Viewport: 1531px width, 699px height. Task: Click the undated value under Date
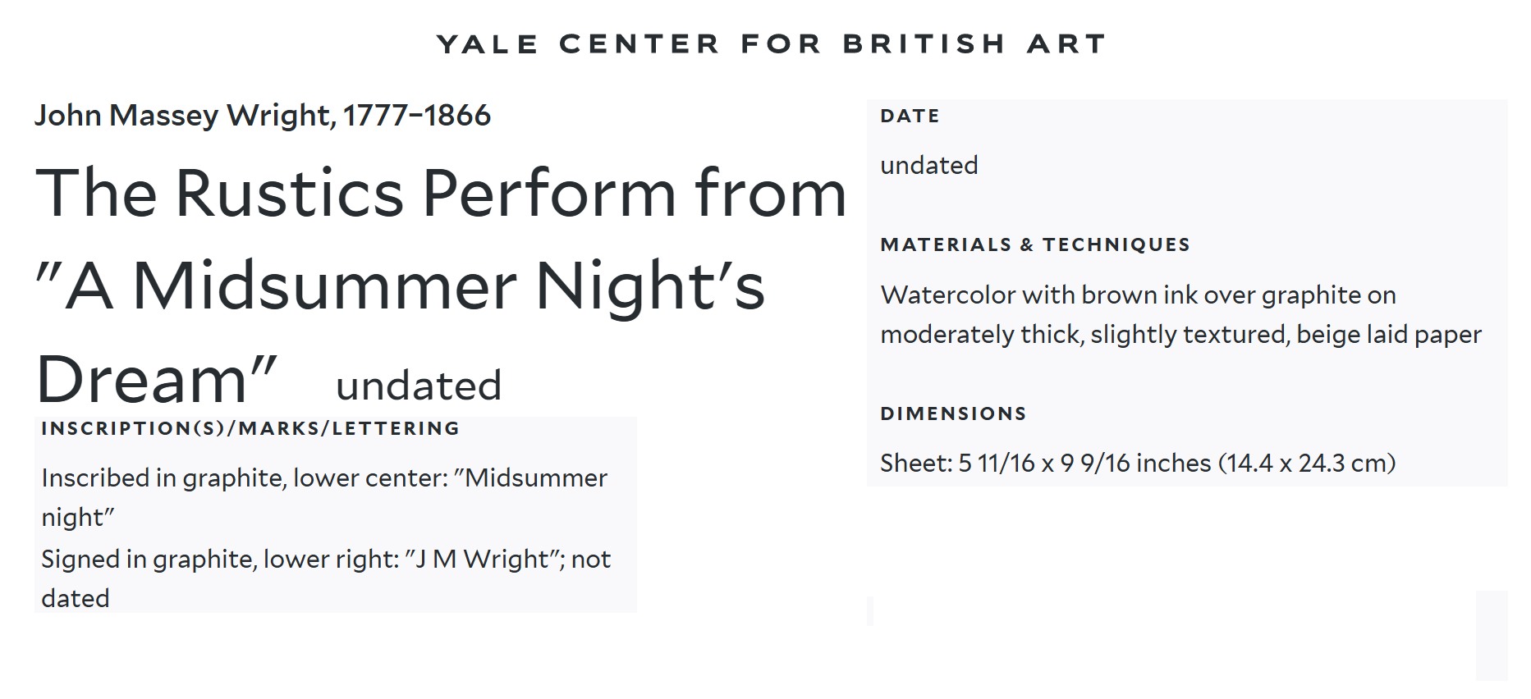pyautogui.click(x=928, y=166)
